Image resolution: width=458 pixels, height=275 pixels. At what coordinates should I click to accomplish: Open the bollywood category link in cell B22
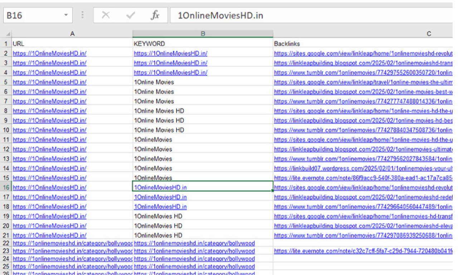click(x=194, y=243)
